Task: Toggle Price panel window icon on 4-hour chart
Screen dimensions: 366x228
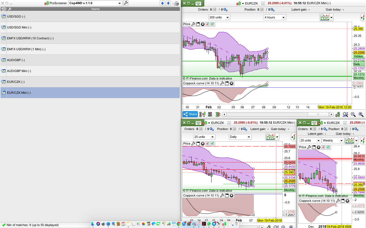Action: pyautogui.click(x=198, y=24)
